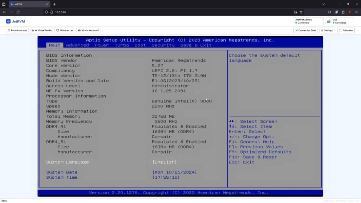Open the Advanced BIOS tab
The height and width of the screenshot is (203, 361).
point(77,45)
